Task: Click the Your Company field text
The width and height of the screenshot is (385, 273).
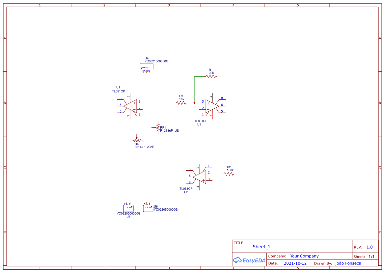Action: [x=304, y=256]
